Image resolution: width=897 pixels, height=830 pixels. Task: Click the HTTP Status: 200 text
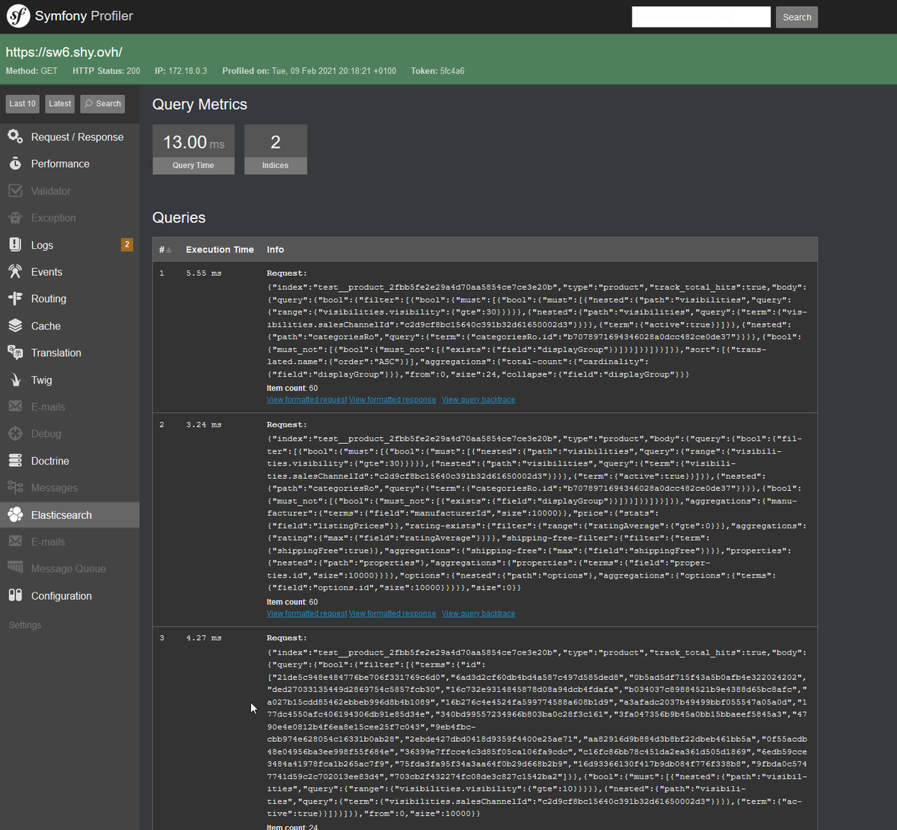coord(106,71)
